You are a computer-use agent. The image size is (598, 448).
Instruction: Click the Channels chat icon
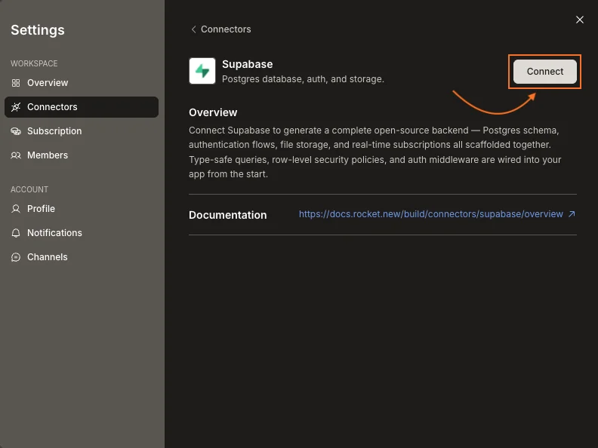click(16, 257)
